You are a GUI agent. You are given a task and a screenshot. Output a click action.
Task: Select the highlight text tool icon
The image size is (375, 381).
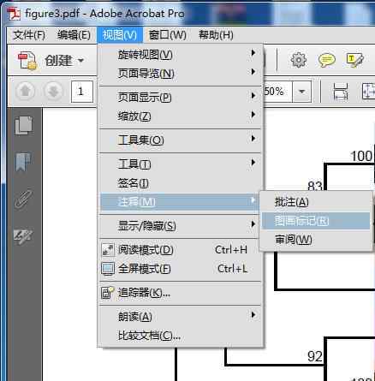coord(354,60)
